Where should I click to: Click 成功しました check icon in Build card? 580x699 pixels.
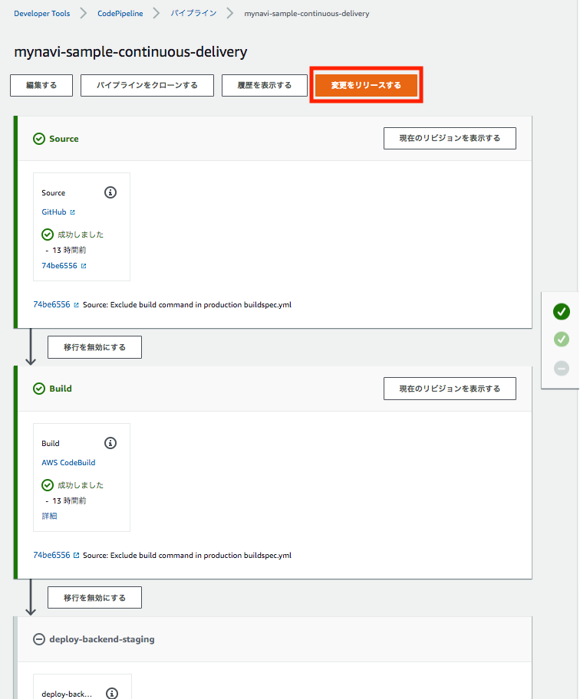pyautogui.click(x=48, y=485)
